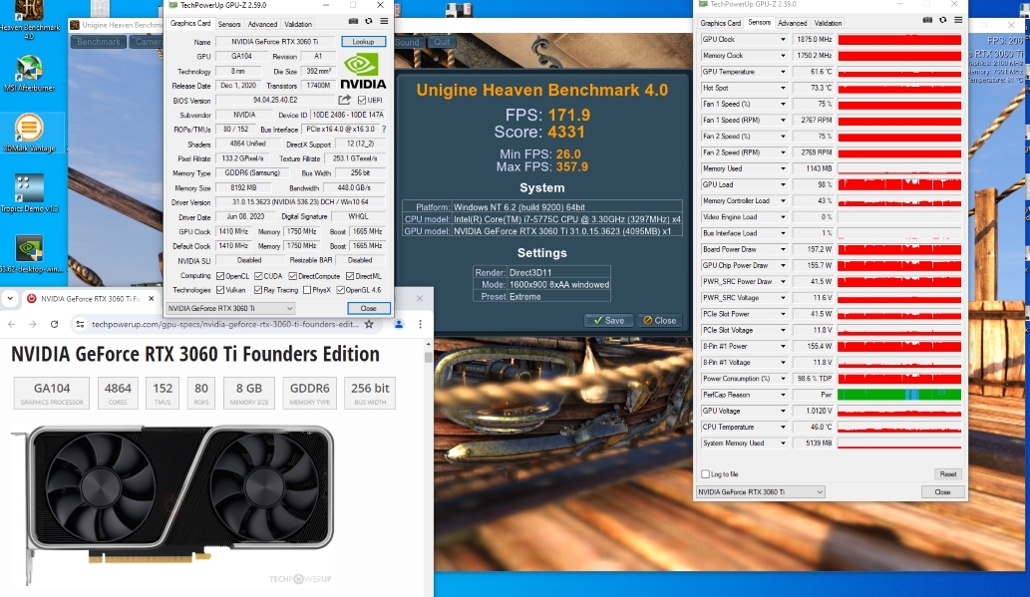1030x597 pixels.
Task: Click screenshot camera icon in left GPU-Z window
Action: [353, 21]
